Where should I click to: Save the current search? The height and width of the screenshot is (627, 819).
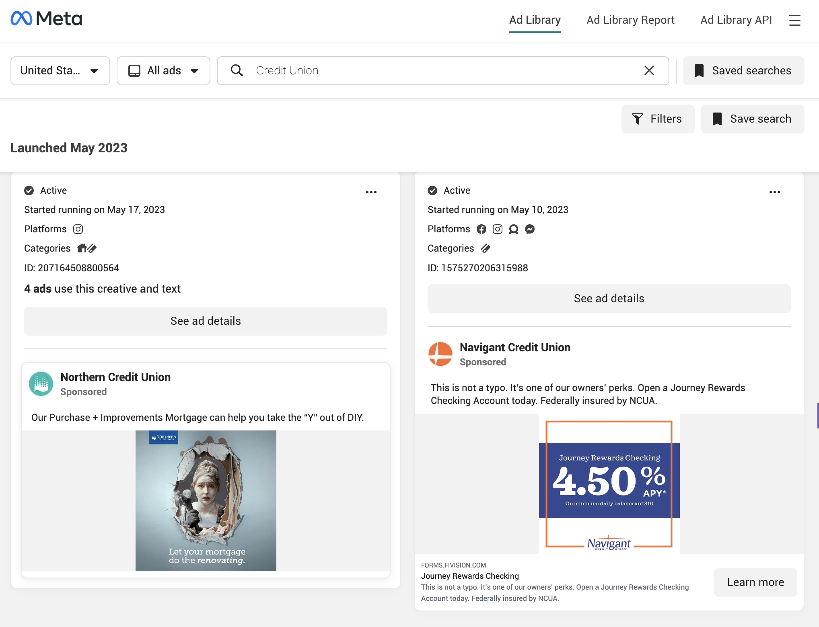[752, 119]
